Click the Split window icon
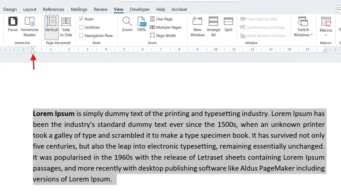The height and width of the screenshot is (196, 341). click(x=228, y=24)
